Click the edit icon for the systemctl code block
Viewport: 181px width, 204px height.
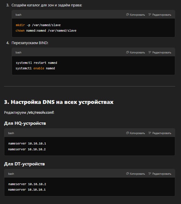(150, 53)
